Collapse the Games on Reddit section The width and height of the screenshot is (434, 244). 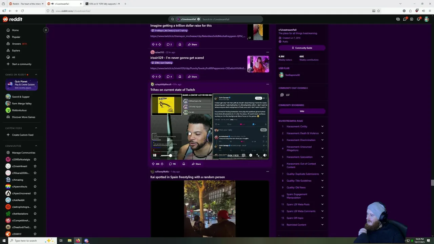coord(36,75)
